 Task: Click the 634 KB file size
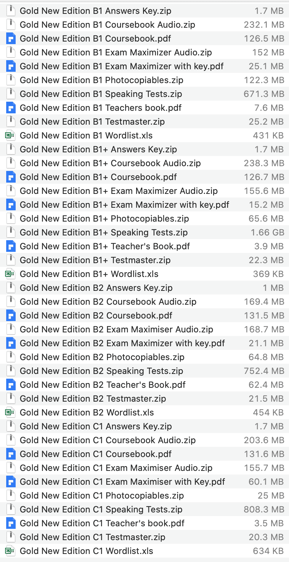pyautogui.click(x=268, y=551)
